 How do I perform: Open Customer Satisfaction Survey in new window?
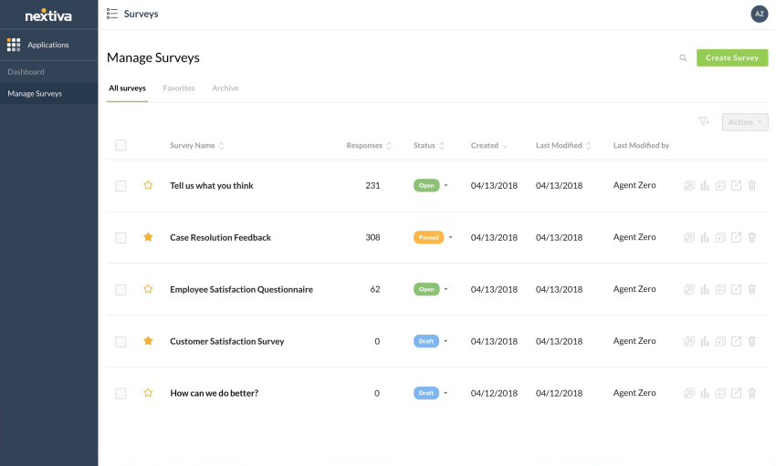736,342
